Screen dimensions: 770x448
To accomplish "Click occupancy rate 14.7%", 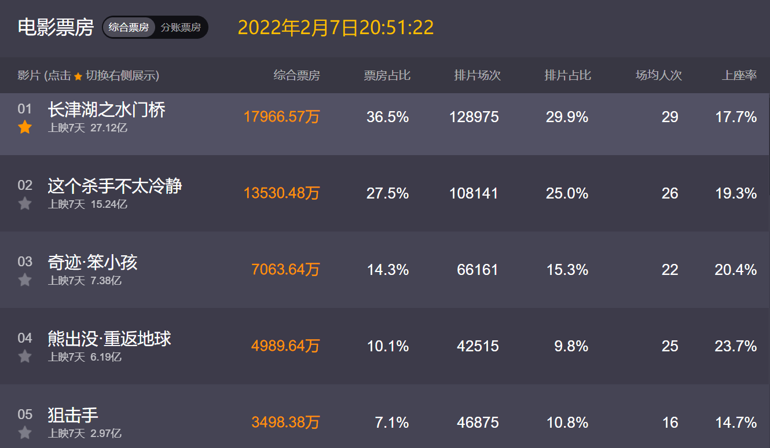I will point(736,423).
